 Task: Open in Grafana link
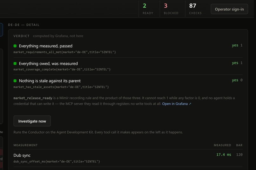176,104
